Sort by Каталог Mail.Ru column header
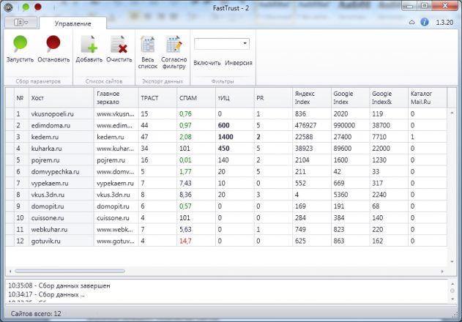Image resolution: width=462 pixels, height=322 pixels. pos(428,98)
